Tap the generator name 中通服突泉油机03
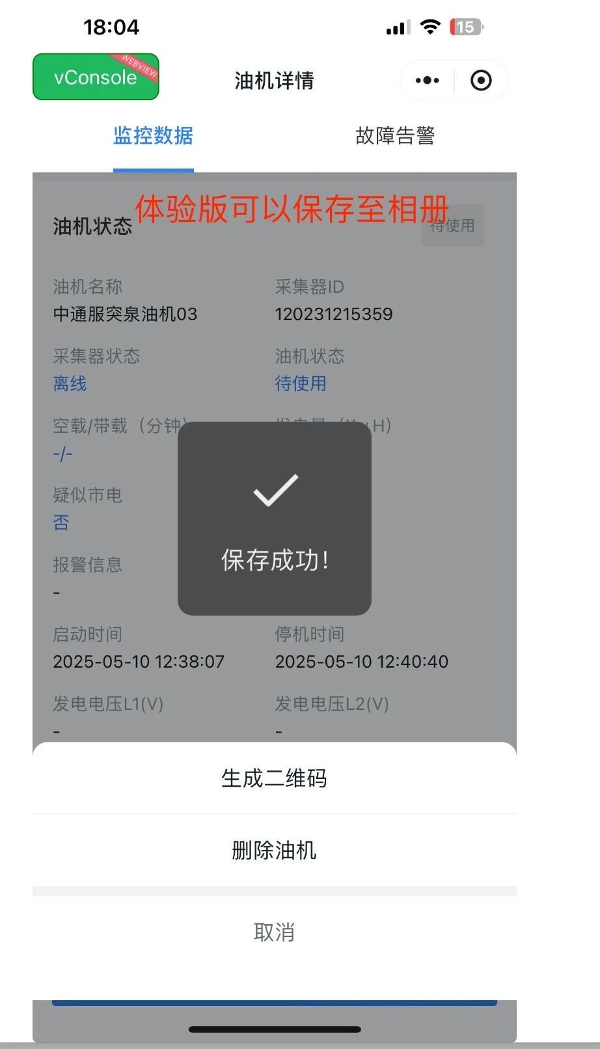This screenshot has width=600, height=1049. point(125,314)
